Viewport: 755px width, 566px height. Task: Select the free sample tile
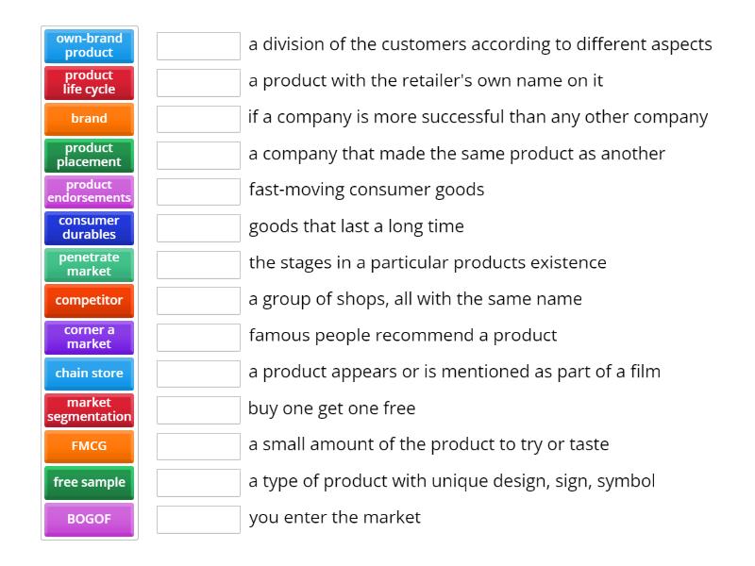click(89, 482)
